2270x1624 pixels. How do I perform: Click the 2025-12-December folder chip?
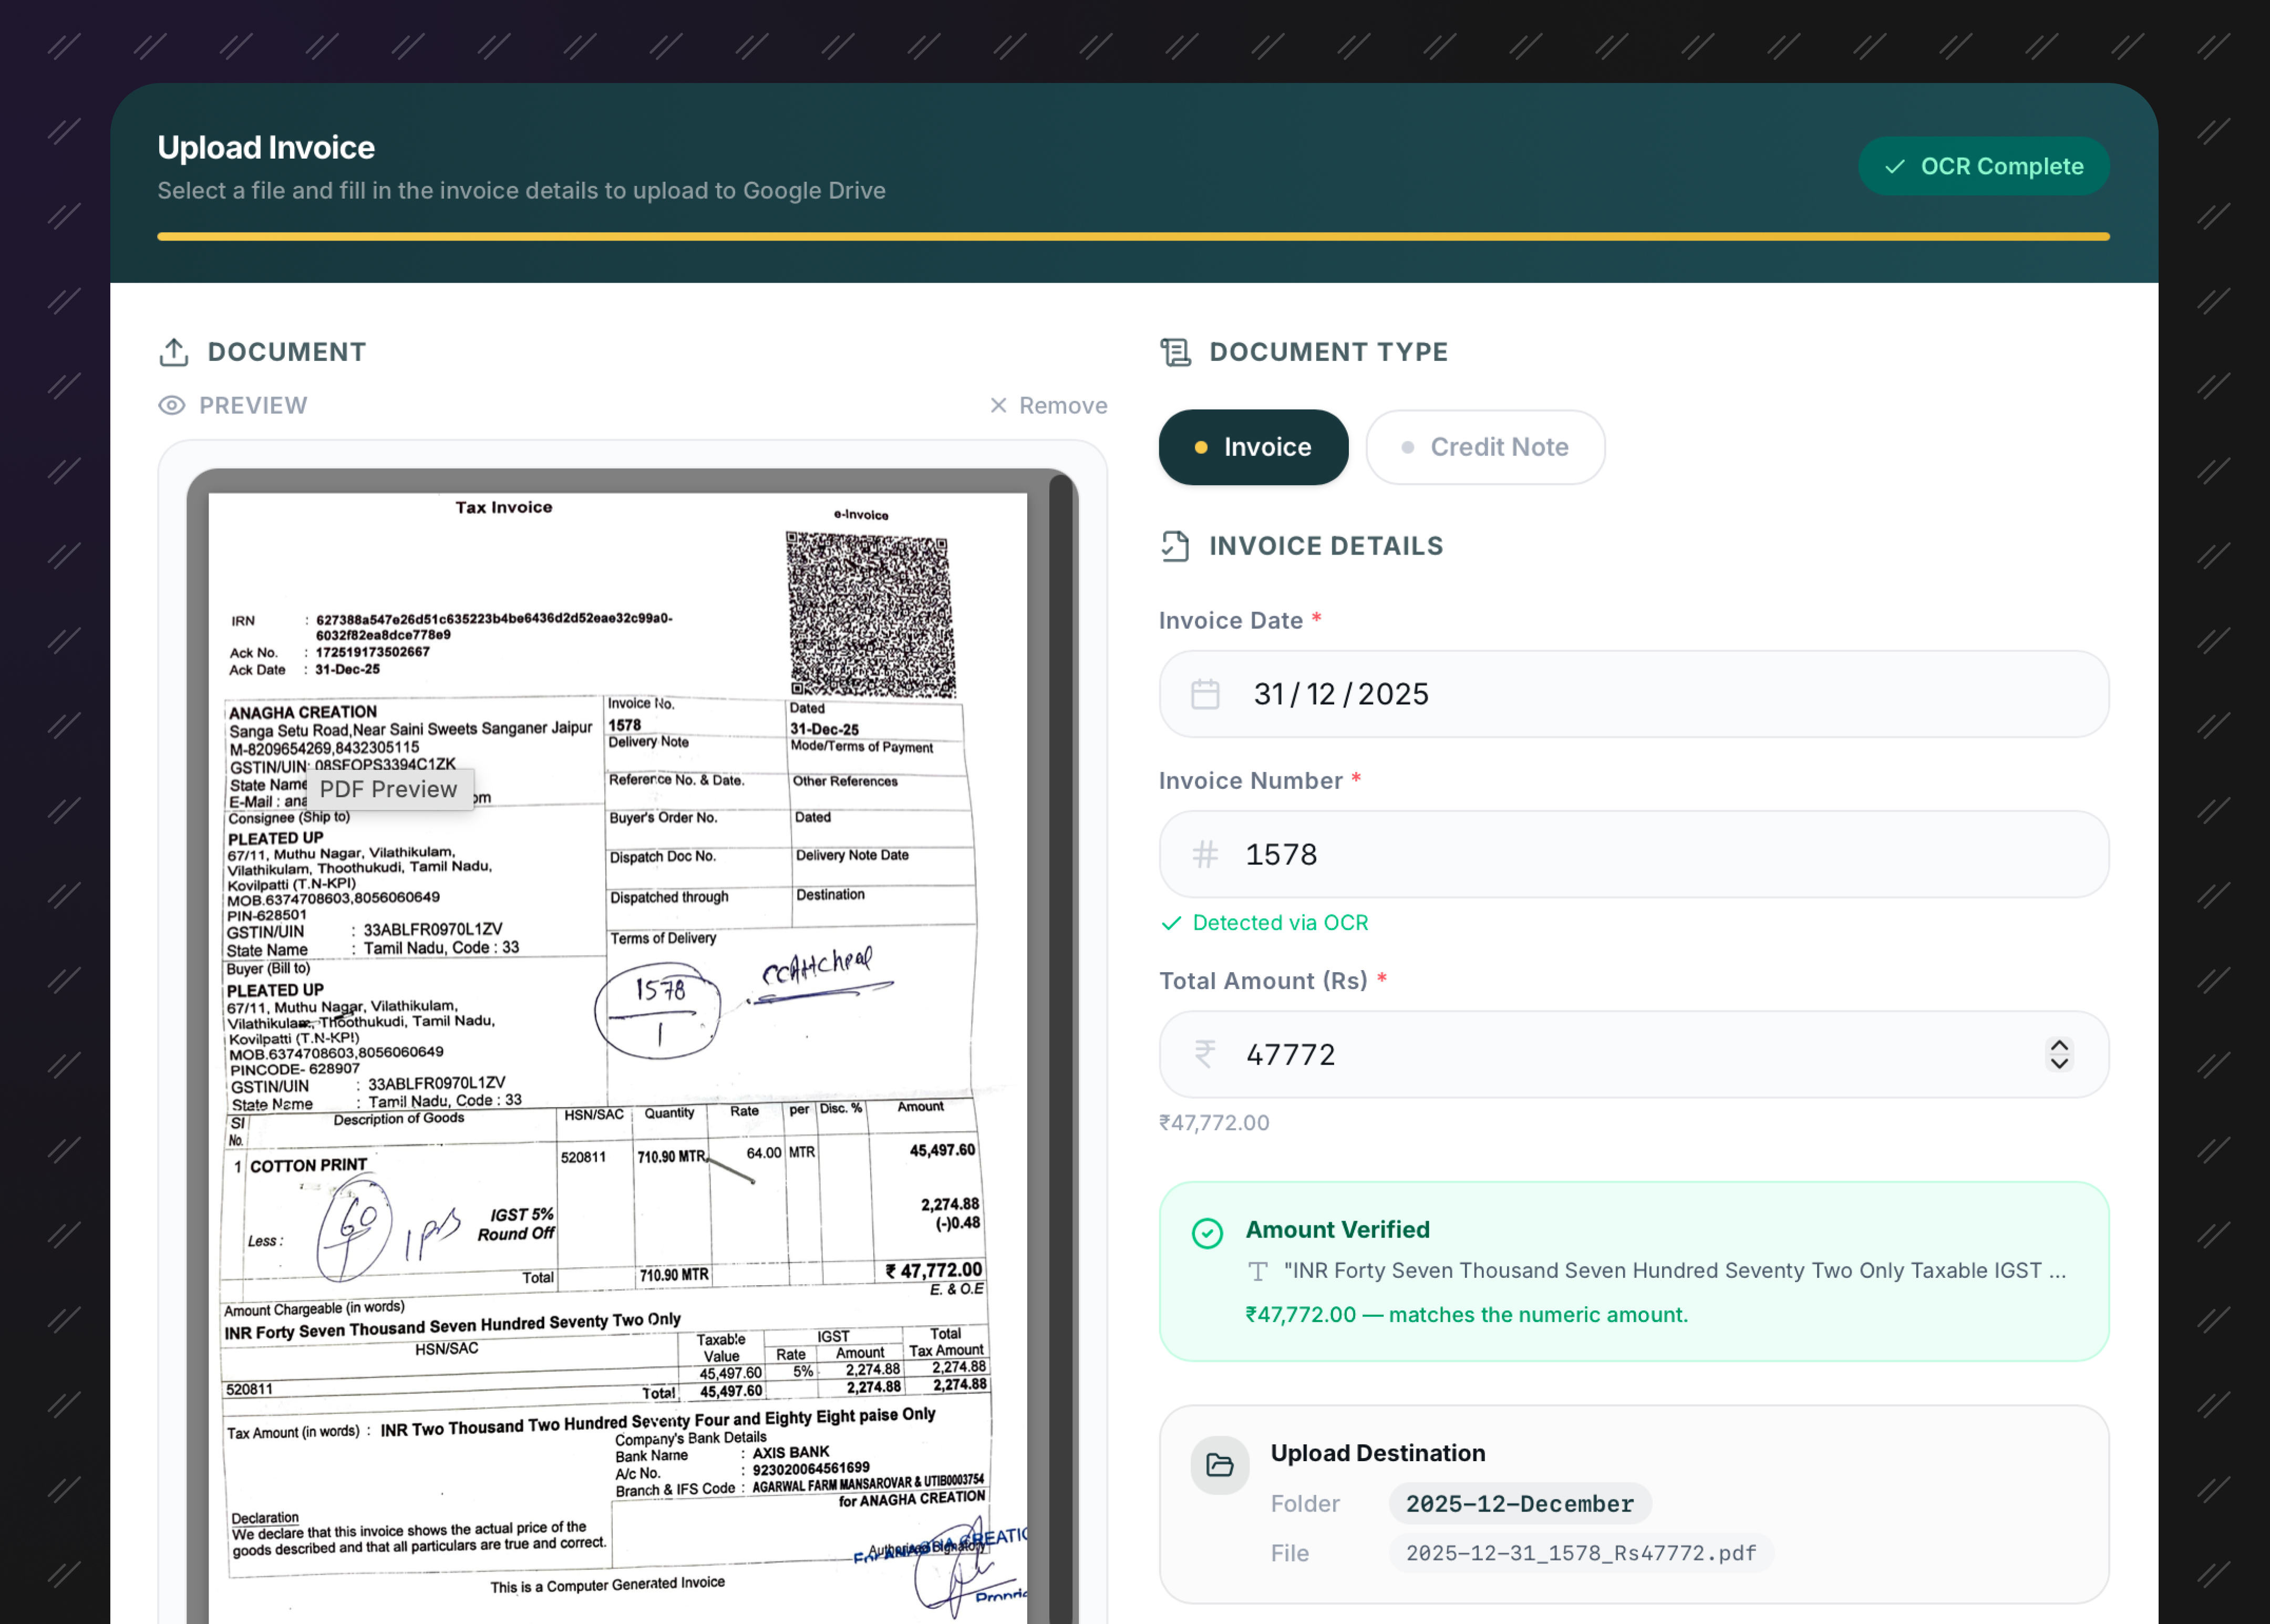1519,1503
